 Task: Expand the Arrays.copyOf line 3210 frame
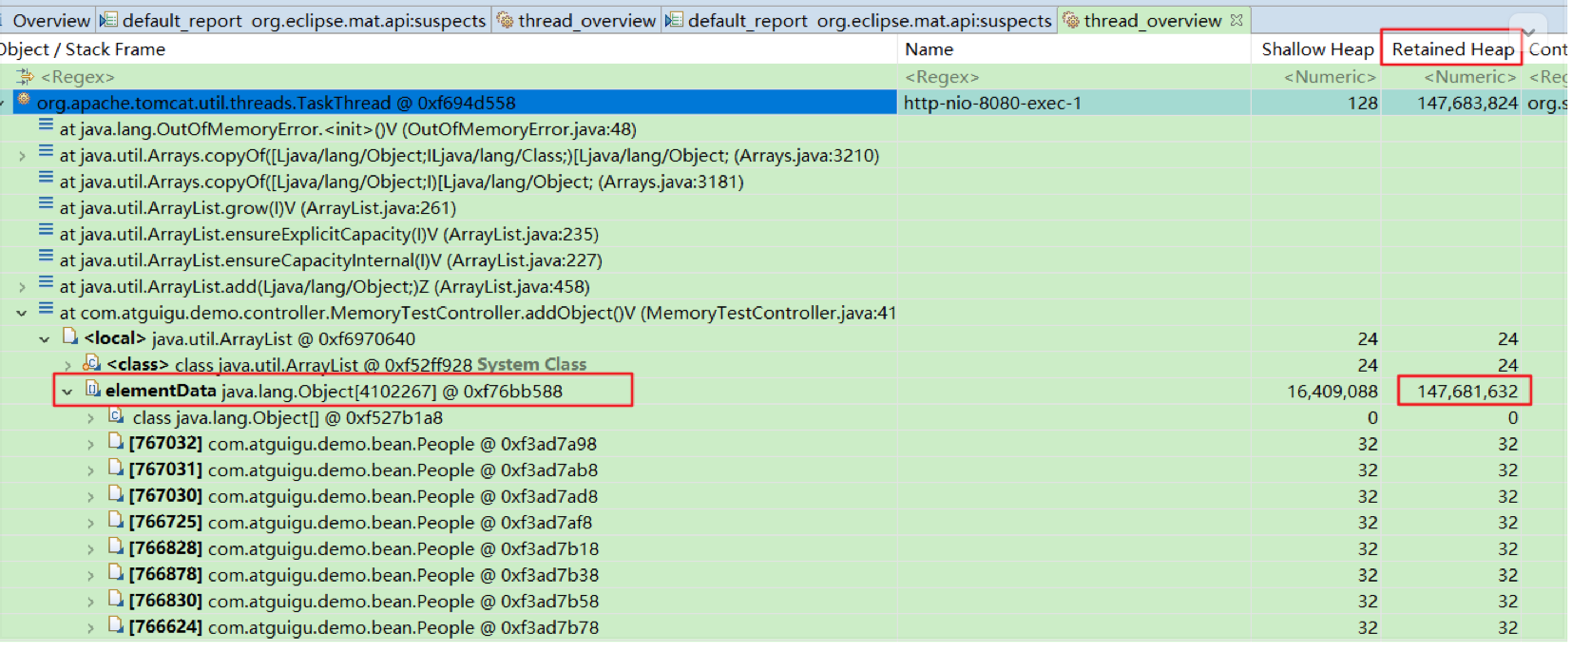tap(22, 156)
